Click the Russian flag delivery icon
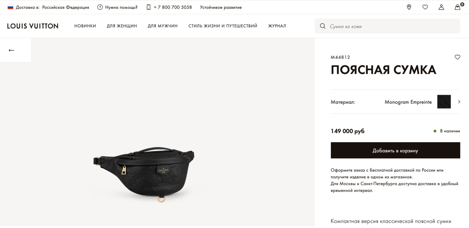Viewport: 469px width, 228px height. pos(10,7)
